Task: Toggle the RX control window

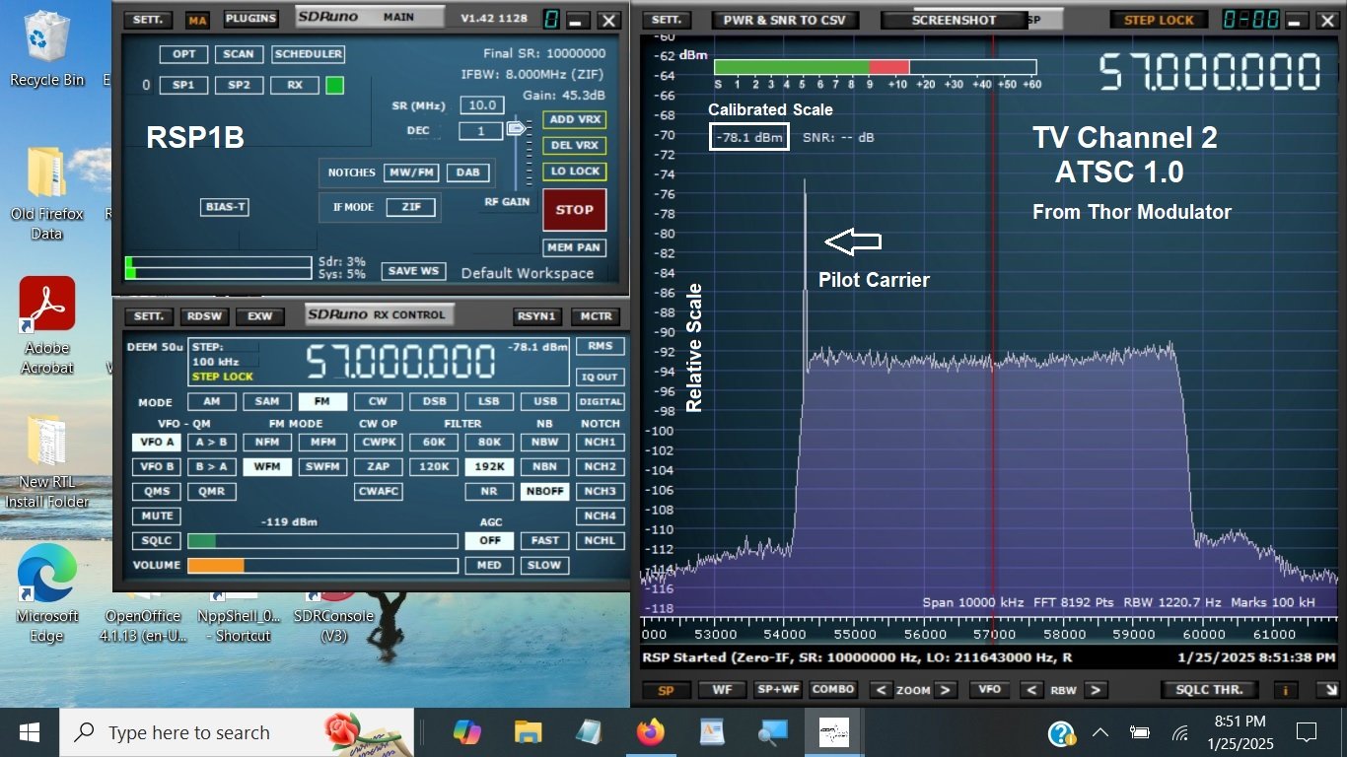Action: (x=295, y=85)
